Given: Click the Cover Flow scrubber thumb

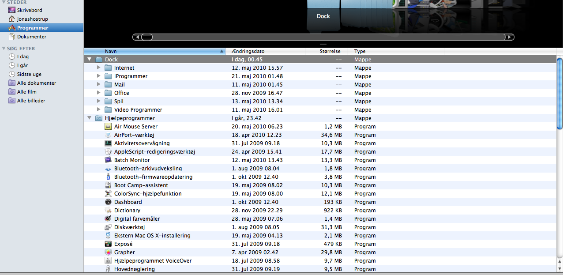Looking at the screenshot, I should point(146,37).
